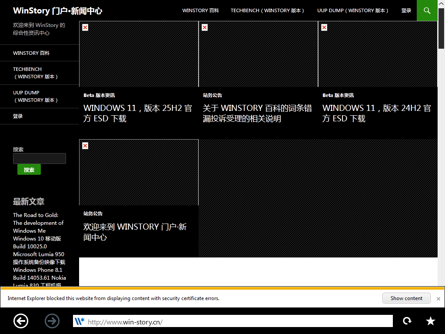Open article Windows 11, 版本 25H2 官方 ESD 下载
This screenshot has width=445, height=334.
click(x=138, y=114)
